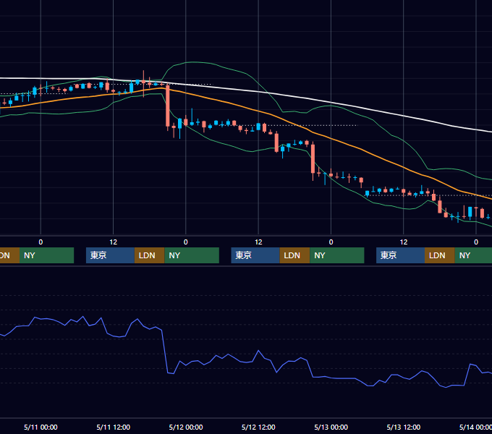This screenshot has height=434, width=492.
Task: Click the 5/12 12:00 date label
Action: tap(258, 427)
